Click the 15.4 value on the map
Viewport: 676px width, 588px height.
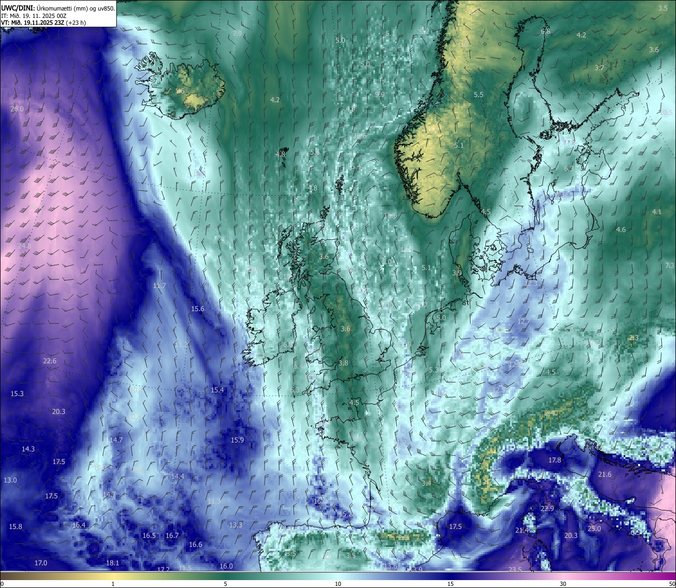[x=217, y=390]
